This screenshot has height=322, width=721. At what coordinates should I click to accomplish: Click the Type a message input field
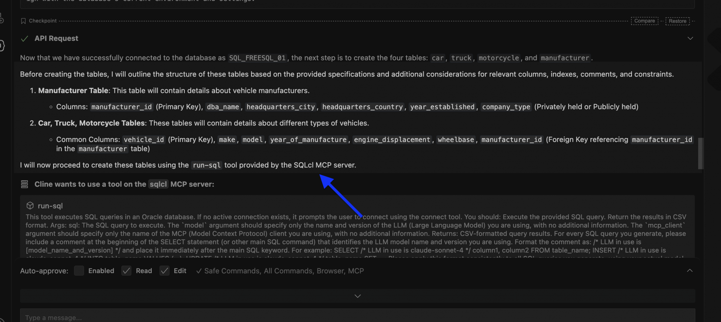pos(141,317)
